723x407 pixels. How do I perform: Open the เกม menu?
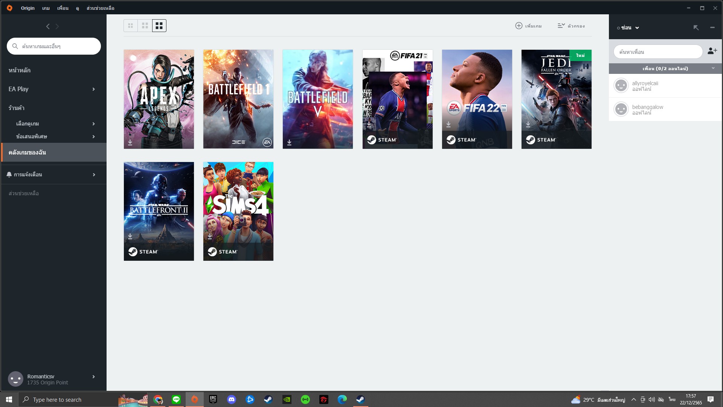46,8
